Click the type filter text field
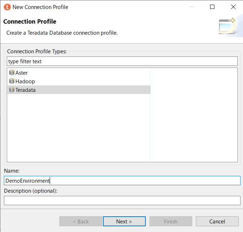Viewport: 243px width, 232px height. [x=122, y=61]
